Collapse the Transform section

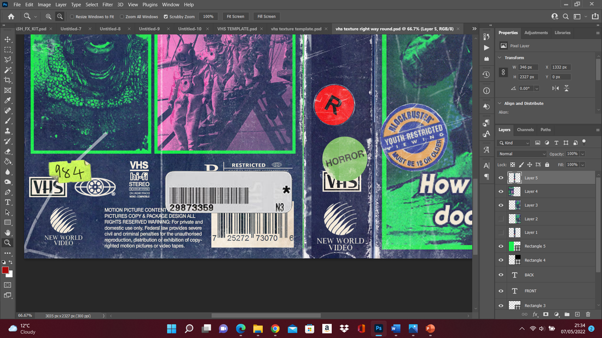click(x=500, y=57)
